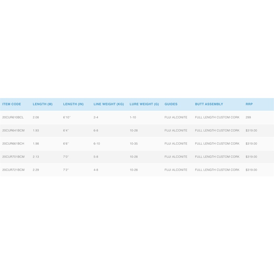This screenshot has height=274, width=274.
Task: Click the 10-35 lure weight value
Action: point(134,144)
